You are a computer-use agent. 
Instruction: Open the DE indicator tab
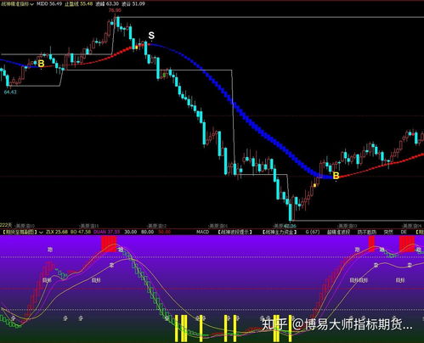point(404,232)
